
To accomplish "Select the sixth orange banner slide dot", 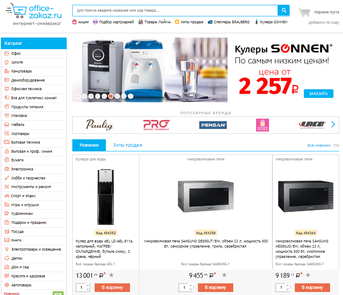I will point(111,96).
